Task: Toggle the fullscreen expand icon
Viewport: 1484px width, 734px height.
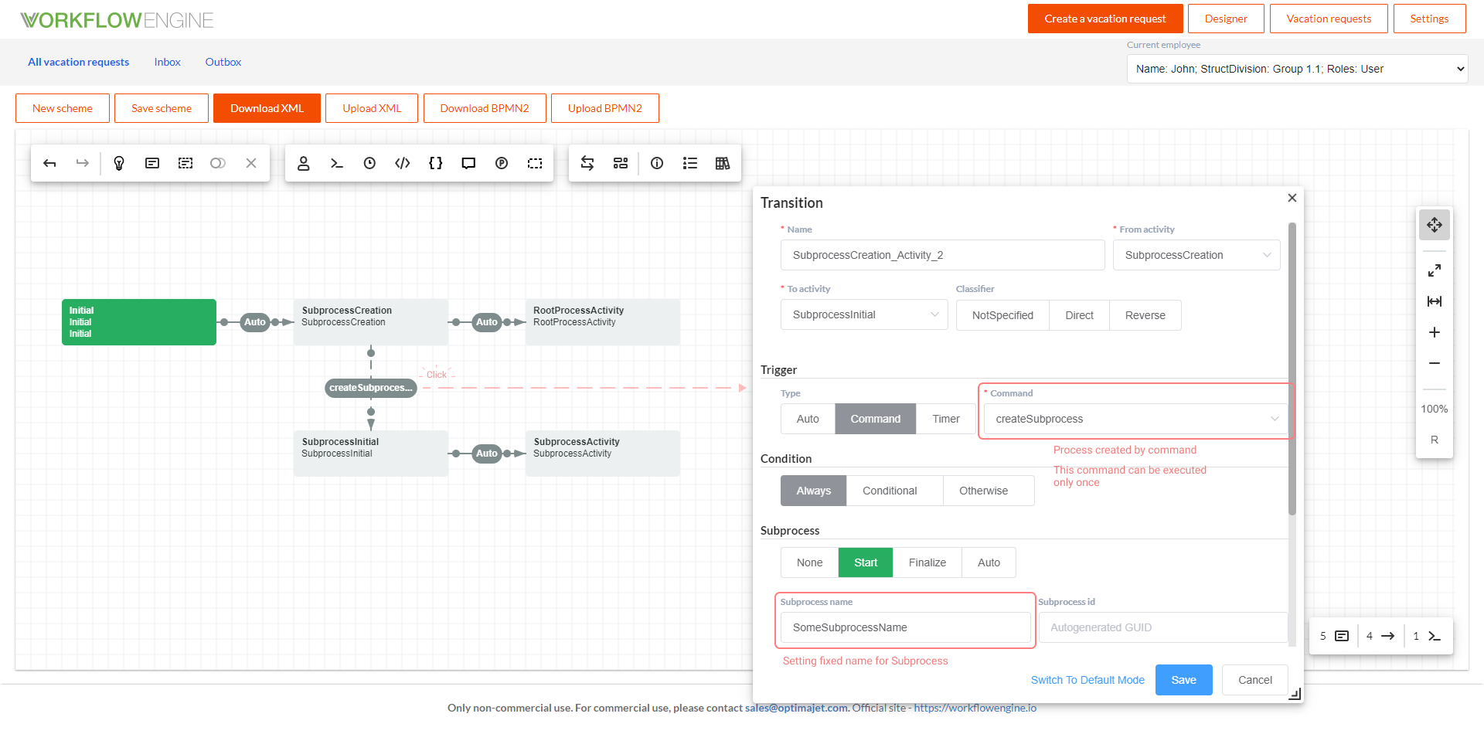Action: tap(1435, 270)
